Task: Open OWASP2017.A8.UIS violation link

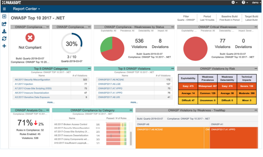Action: pos(109,97)
